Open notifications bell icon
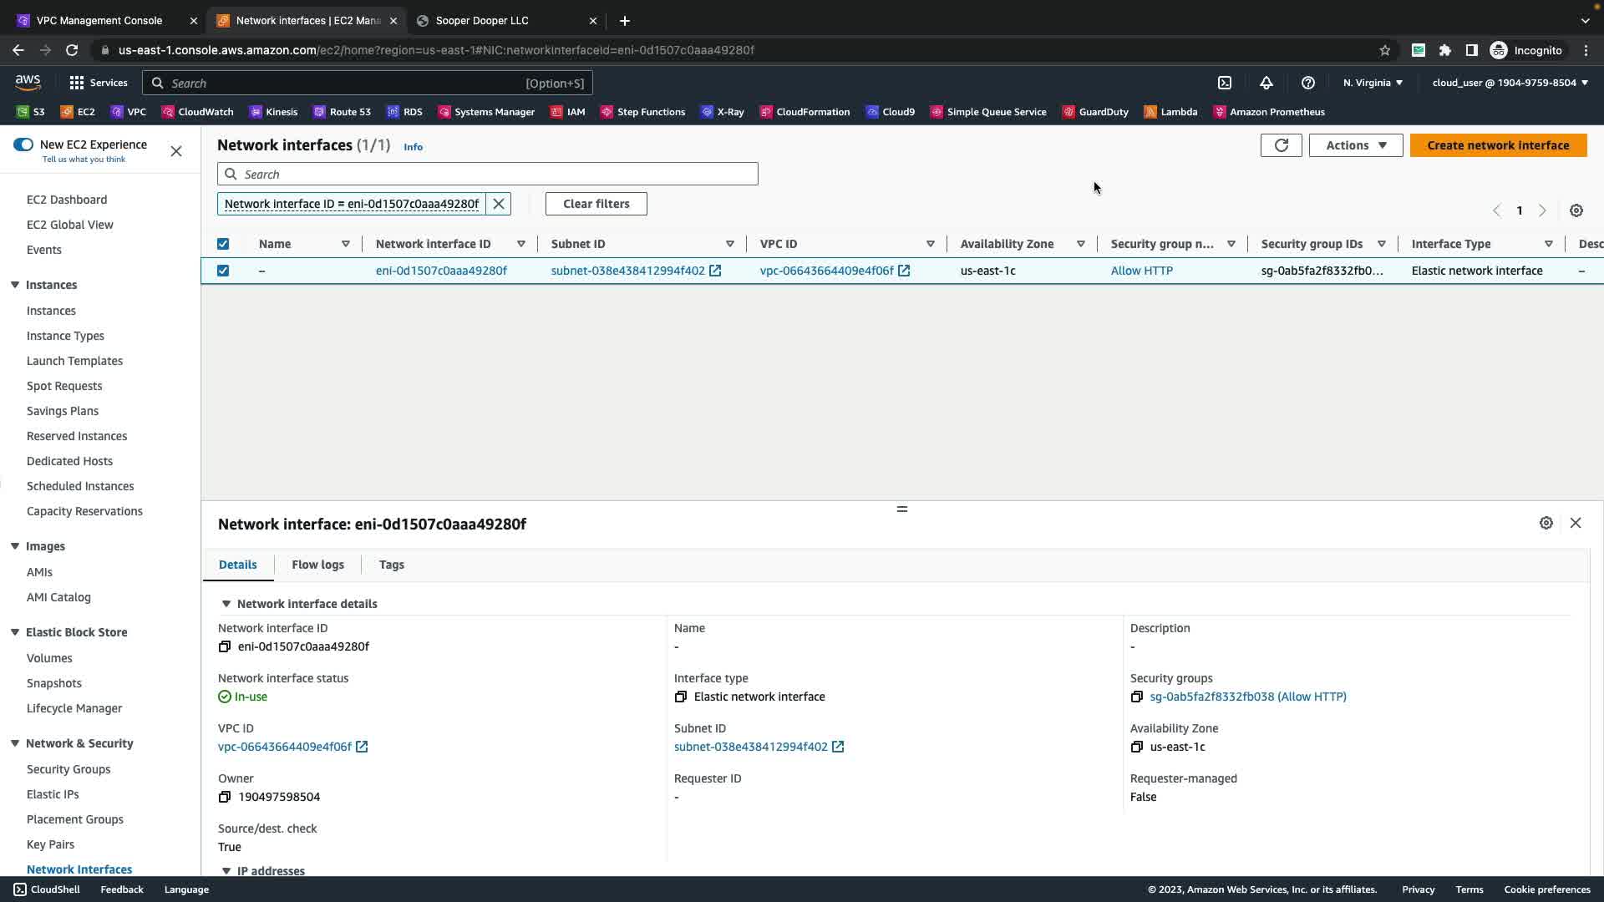The width and height of the screenshot is (1604, 902). [x=1266, y=83]
